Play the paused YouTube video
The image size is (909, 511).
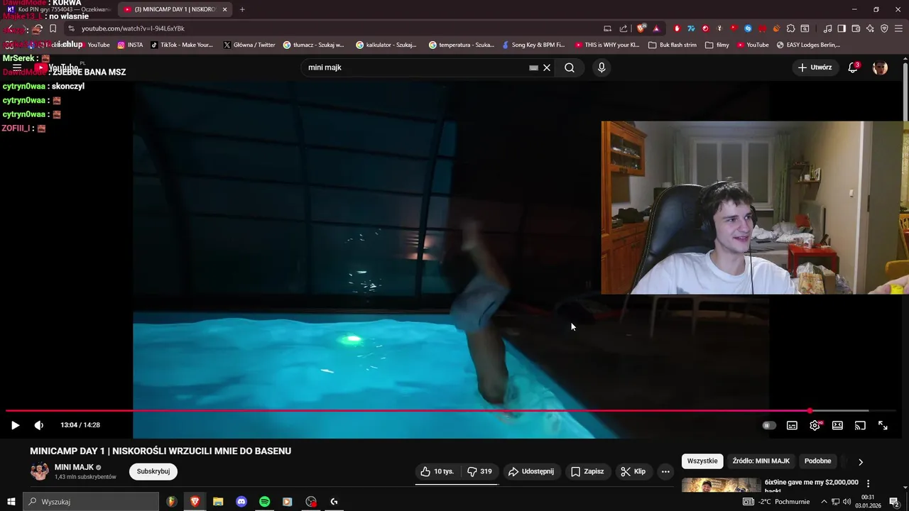[15, 425]
